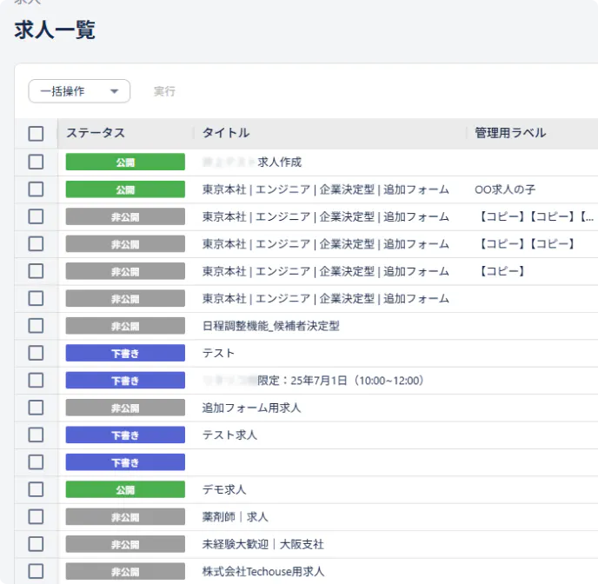598x584 pixels.
Task: Click the タイトル column header
Action: pyautogui.click(x=226, y=133)
